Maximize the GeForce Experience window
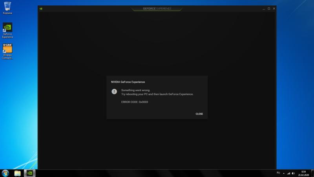 [269, 8]
